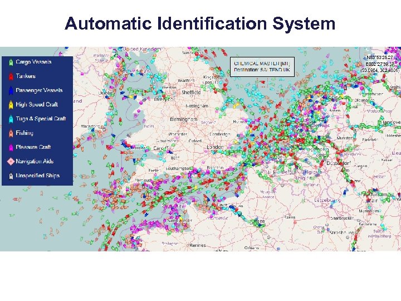This screenshot has height=301, width=401.
Task: Click the pink Navigation Aids diamond icon
Action: 11,162
